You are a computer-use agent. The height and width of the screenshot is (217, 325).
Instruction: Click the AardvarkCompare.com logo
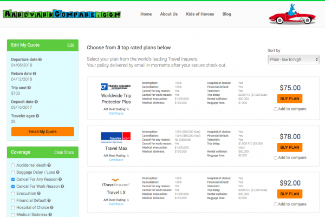tap(62, 14)
